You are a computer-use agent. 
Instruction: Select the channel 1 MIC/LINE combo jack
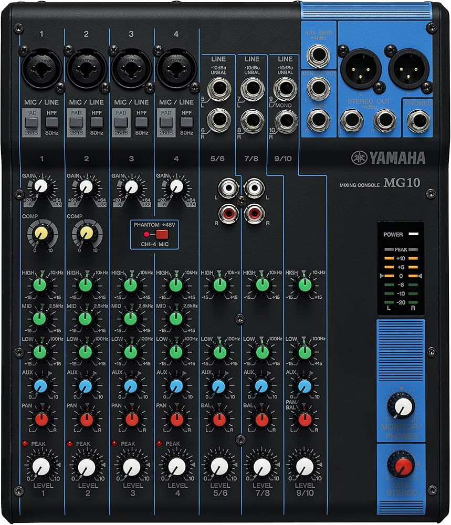(41, 68)
